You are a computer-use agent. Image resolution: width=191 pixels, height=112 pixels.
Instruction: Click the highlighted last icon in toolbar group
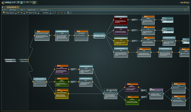point(68,13)
